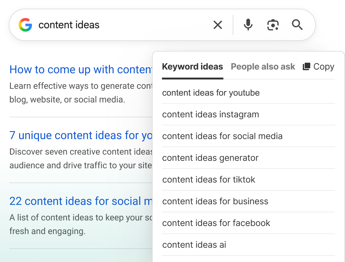Choose 'content ideas for business' keyword

(x=215, y=201)
